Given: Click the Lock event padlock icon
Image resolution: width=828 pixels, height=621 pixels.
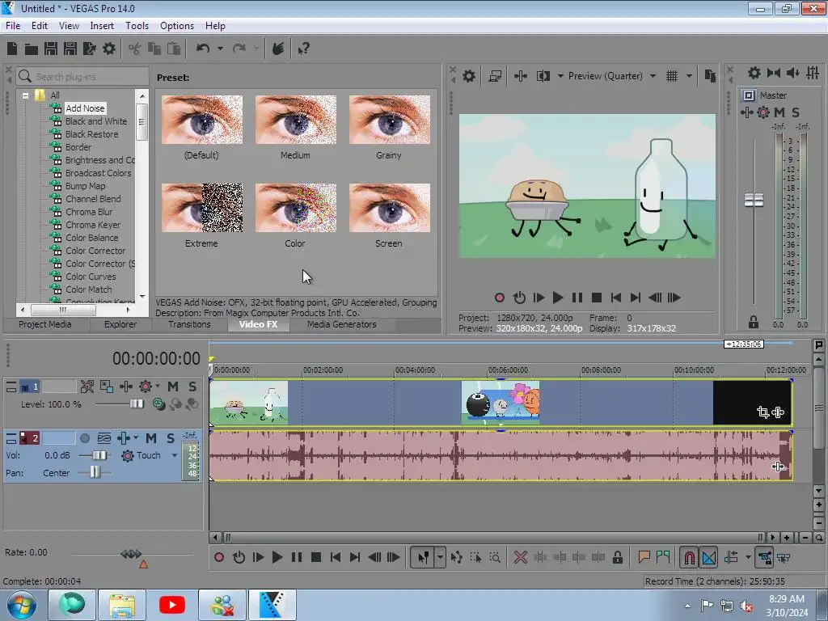Looking at the screenshot, I should point(617,557).
